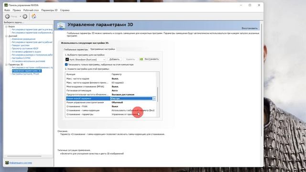Collapse the 'Дисплей' tree node
The image size is (306, 172).
point(6,36)
